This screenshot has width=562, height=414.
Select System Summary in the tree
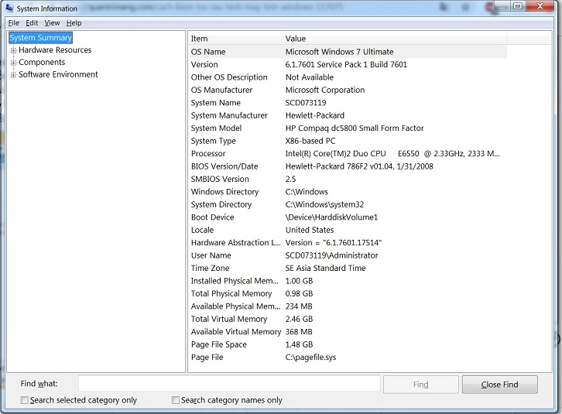pyautogui.click(x=40, y=38)
